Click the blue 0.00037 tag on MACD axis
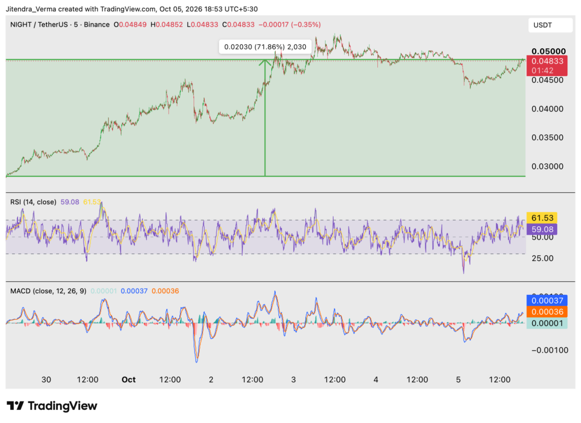 (x=547, y=301)
